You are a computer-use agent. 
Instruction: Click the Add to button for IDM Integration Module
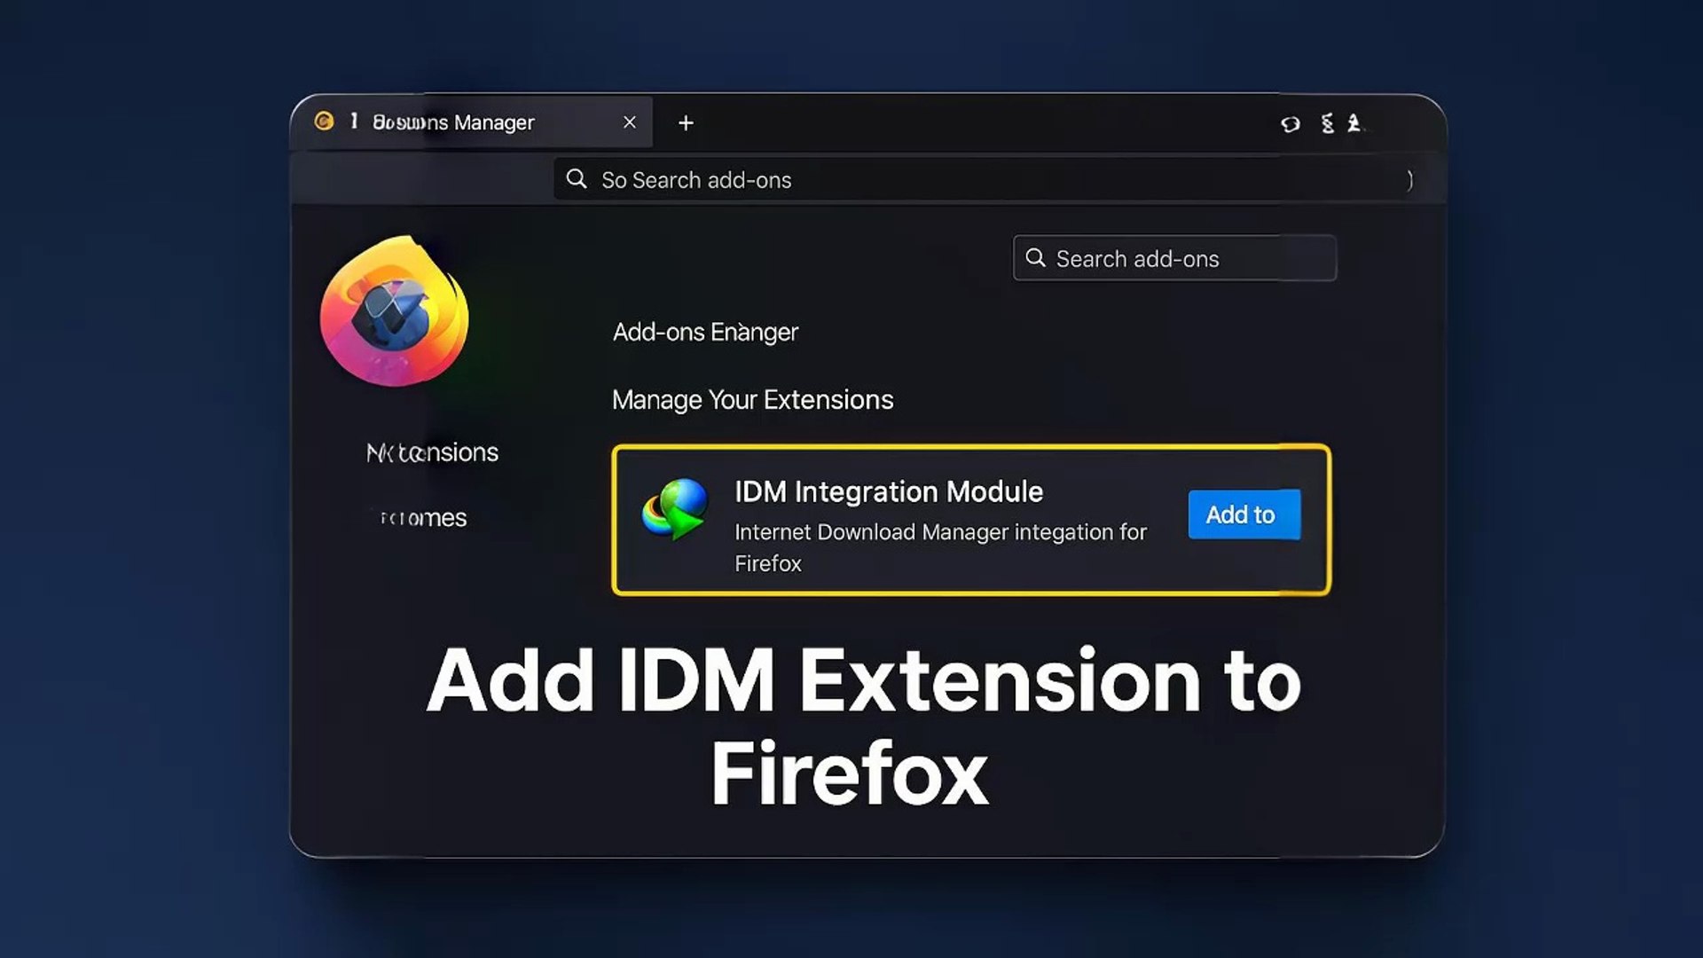1244,514
